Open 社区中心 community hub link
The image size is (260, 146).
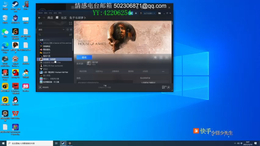99,71
